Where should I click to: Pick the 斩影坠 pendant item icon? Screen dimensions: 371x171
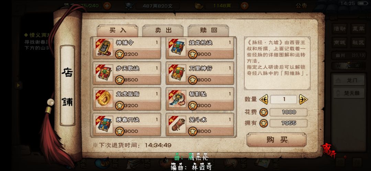click(177, 99)
